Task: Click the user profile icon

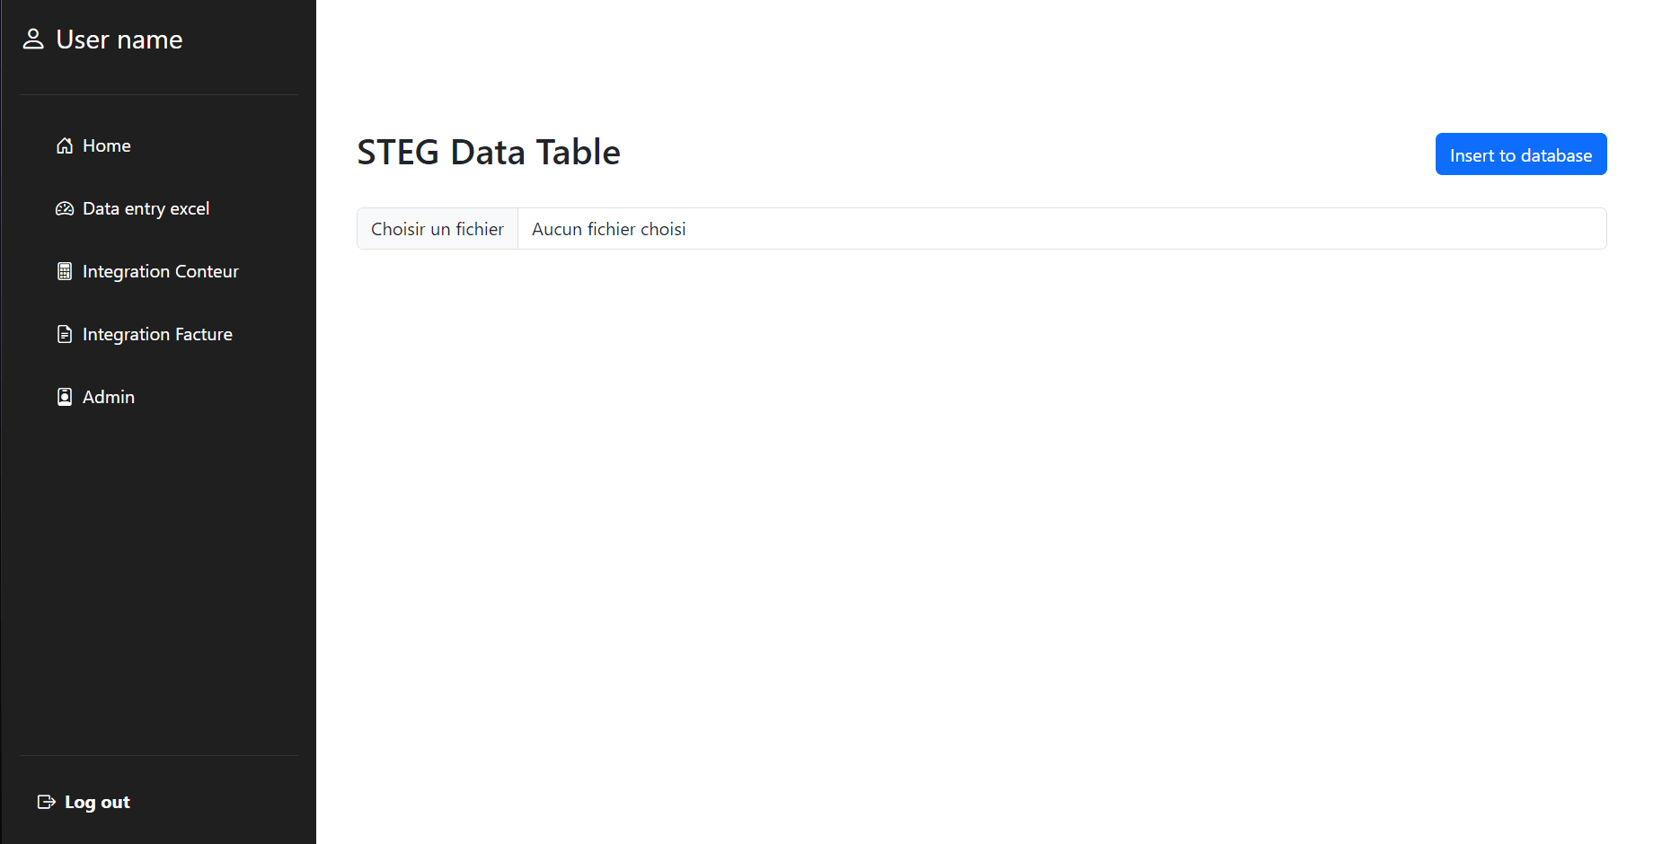Action: point(33,39)
